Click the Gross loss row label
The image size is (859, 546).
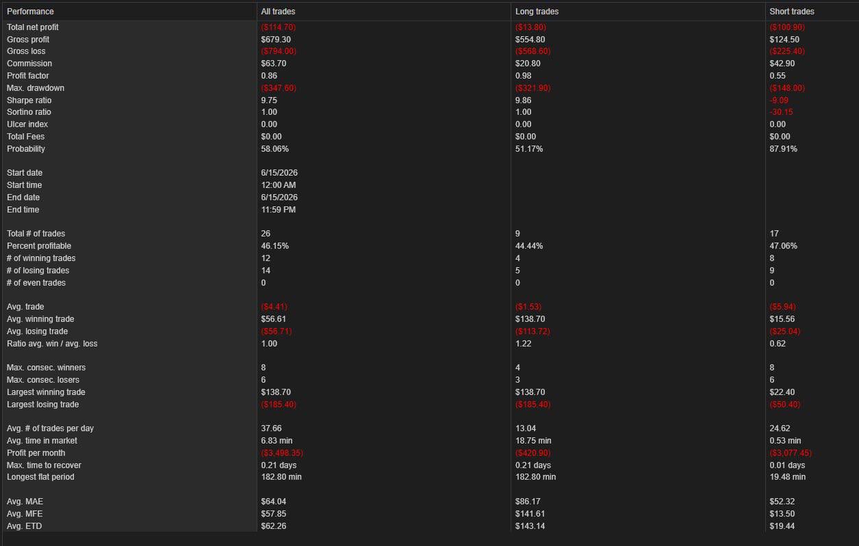pos(27,51)
